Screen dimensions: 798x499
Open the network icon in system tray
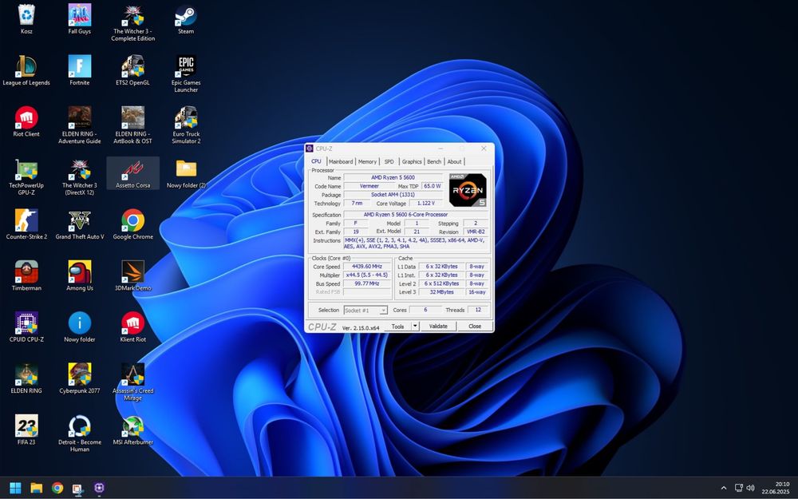coord(738,488)
